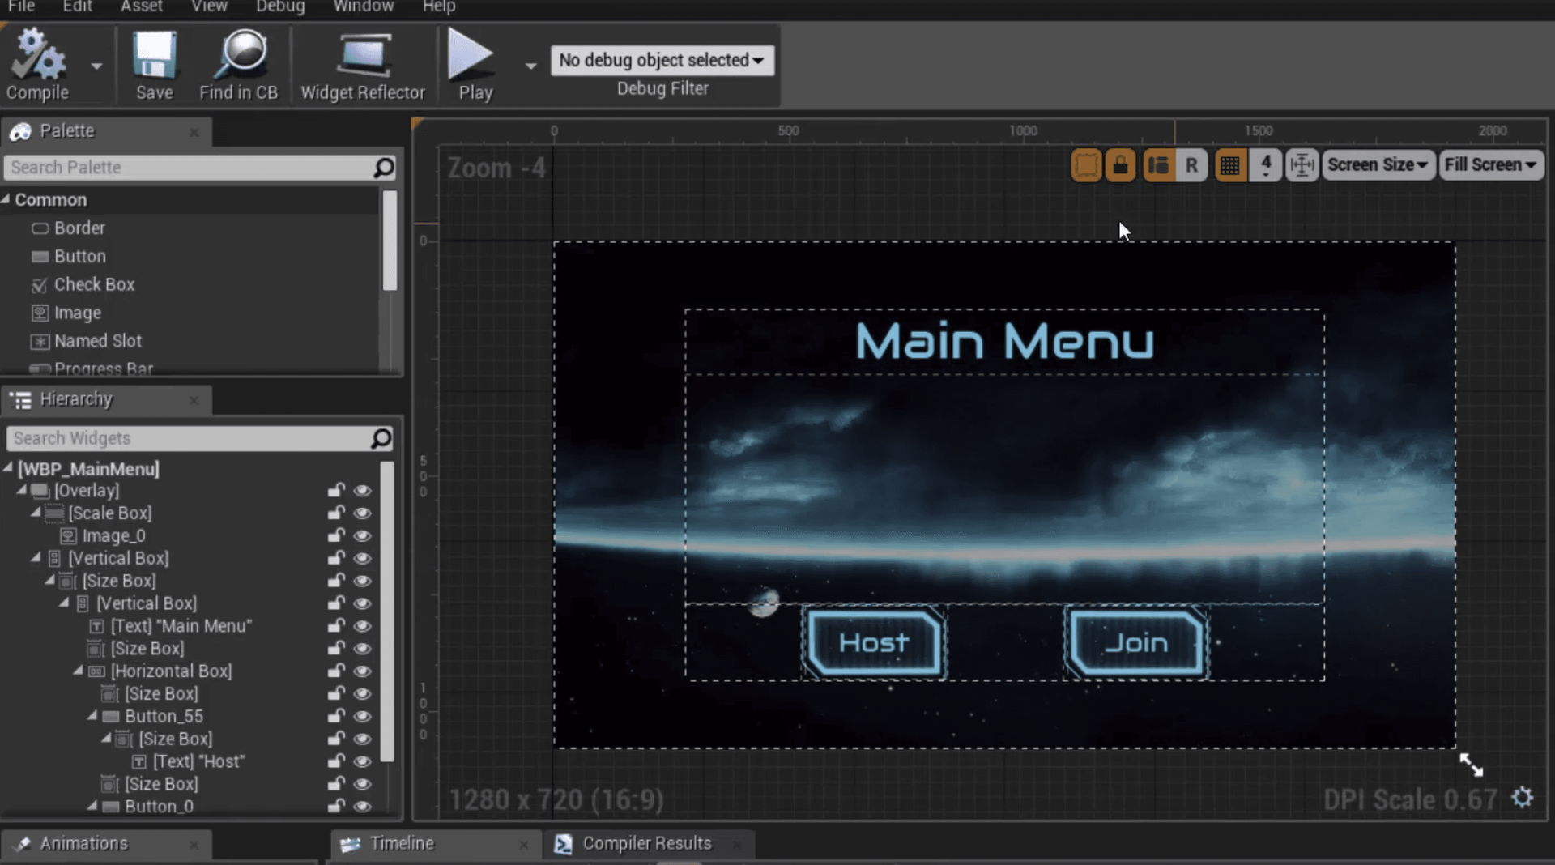Open the No debug object selected dropdown
The image size is (1555, 865).
(x=662, y=60)
